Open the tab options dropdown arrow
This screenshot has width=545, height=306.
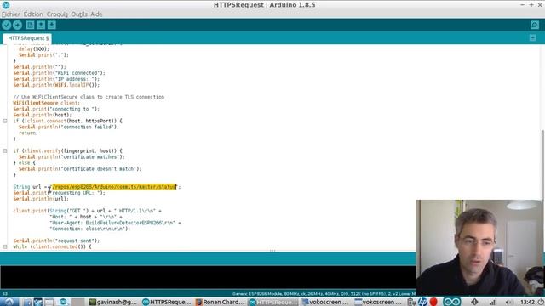533,37
